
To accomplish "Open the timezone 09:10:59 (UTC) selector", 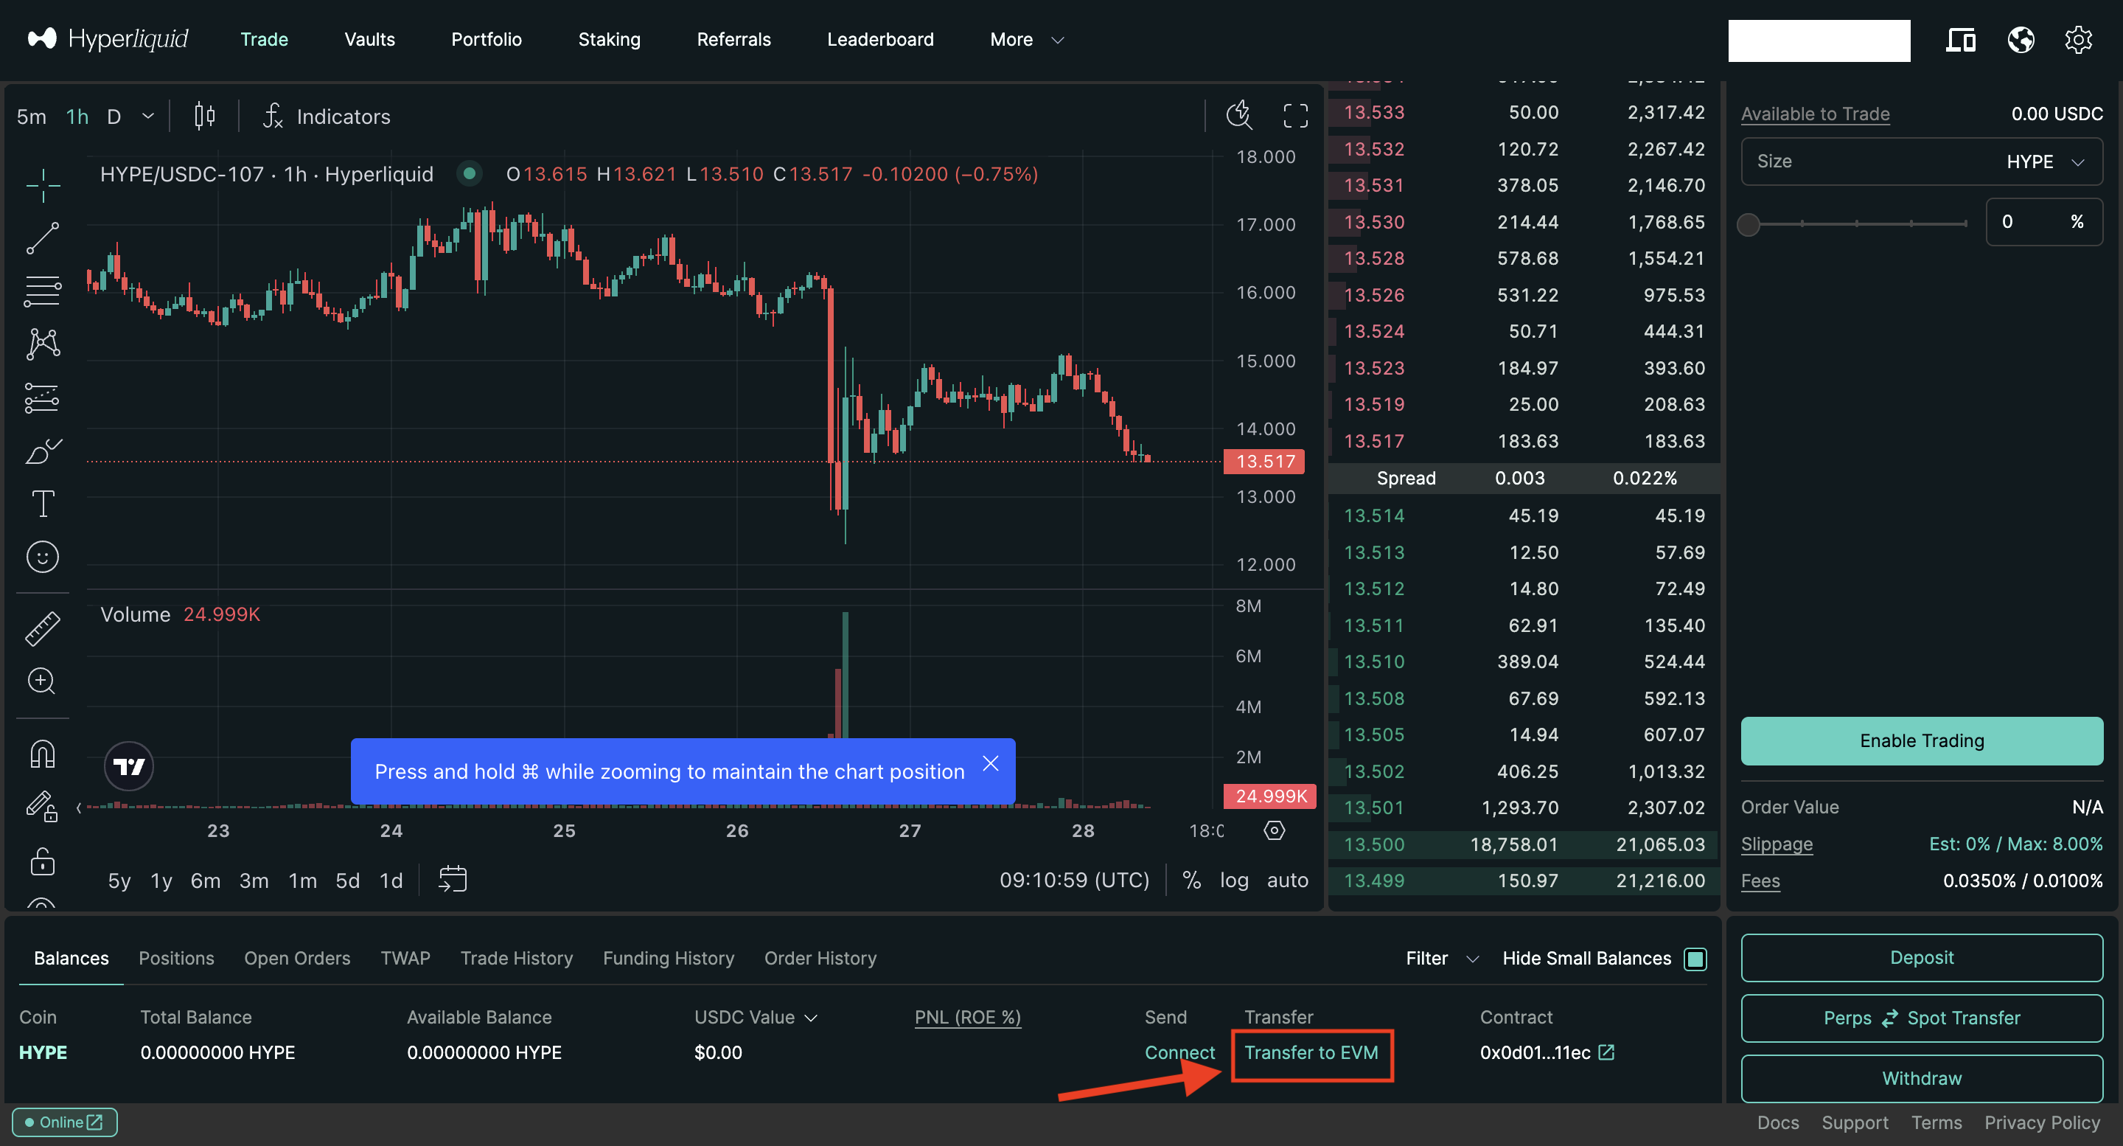I will point(1074,880).
